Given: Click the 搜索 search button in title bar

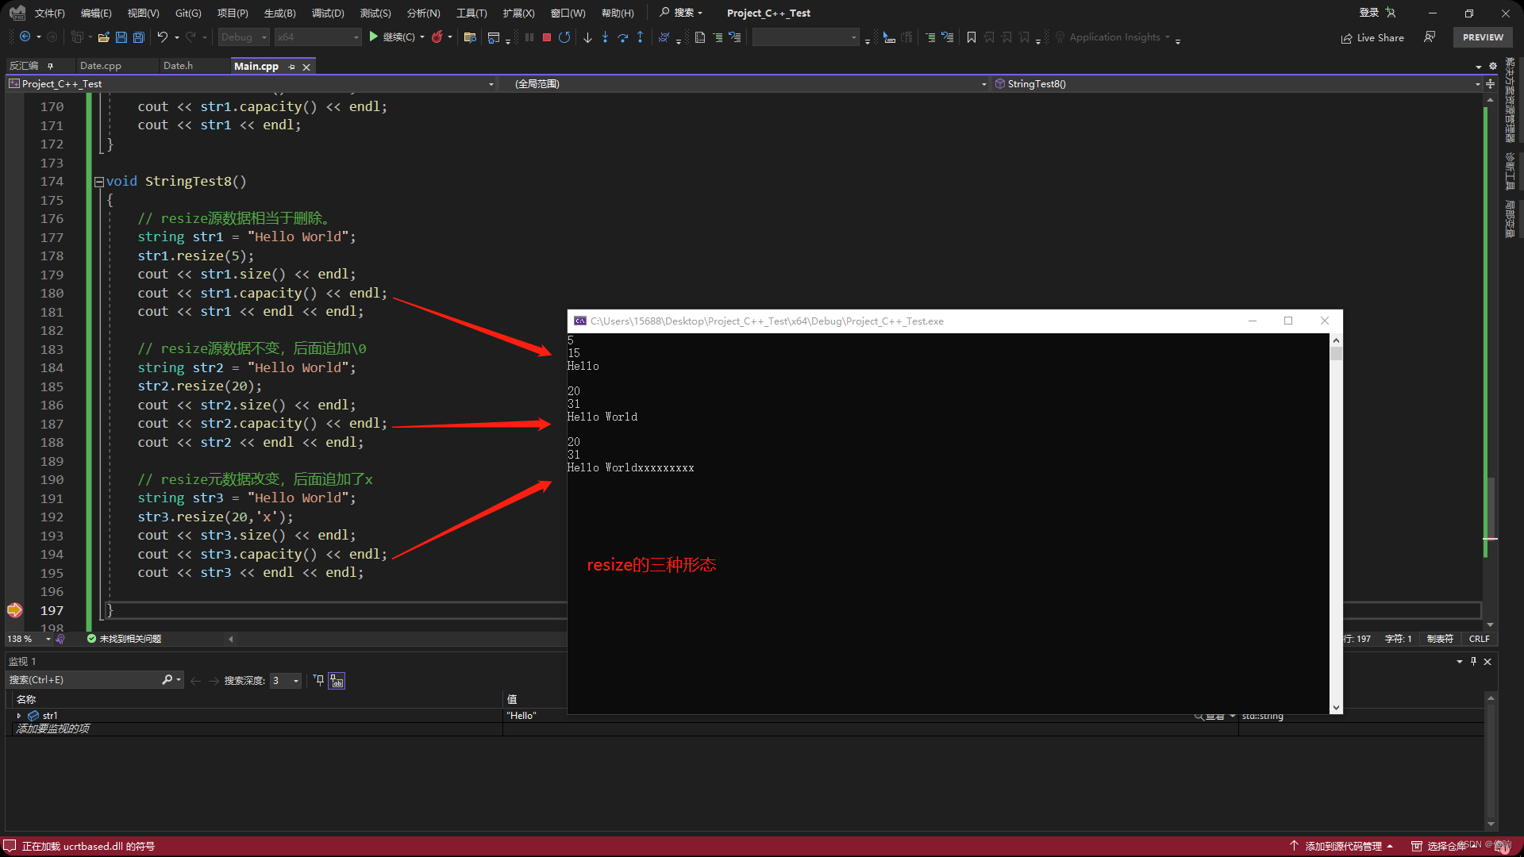Looking at the screenshot, I should click(681, 13).
